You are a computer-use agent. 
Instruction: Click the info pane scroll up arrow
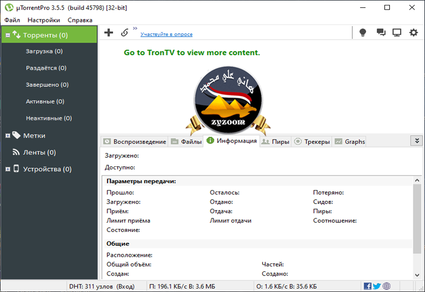coord(417,180)
